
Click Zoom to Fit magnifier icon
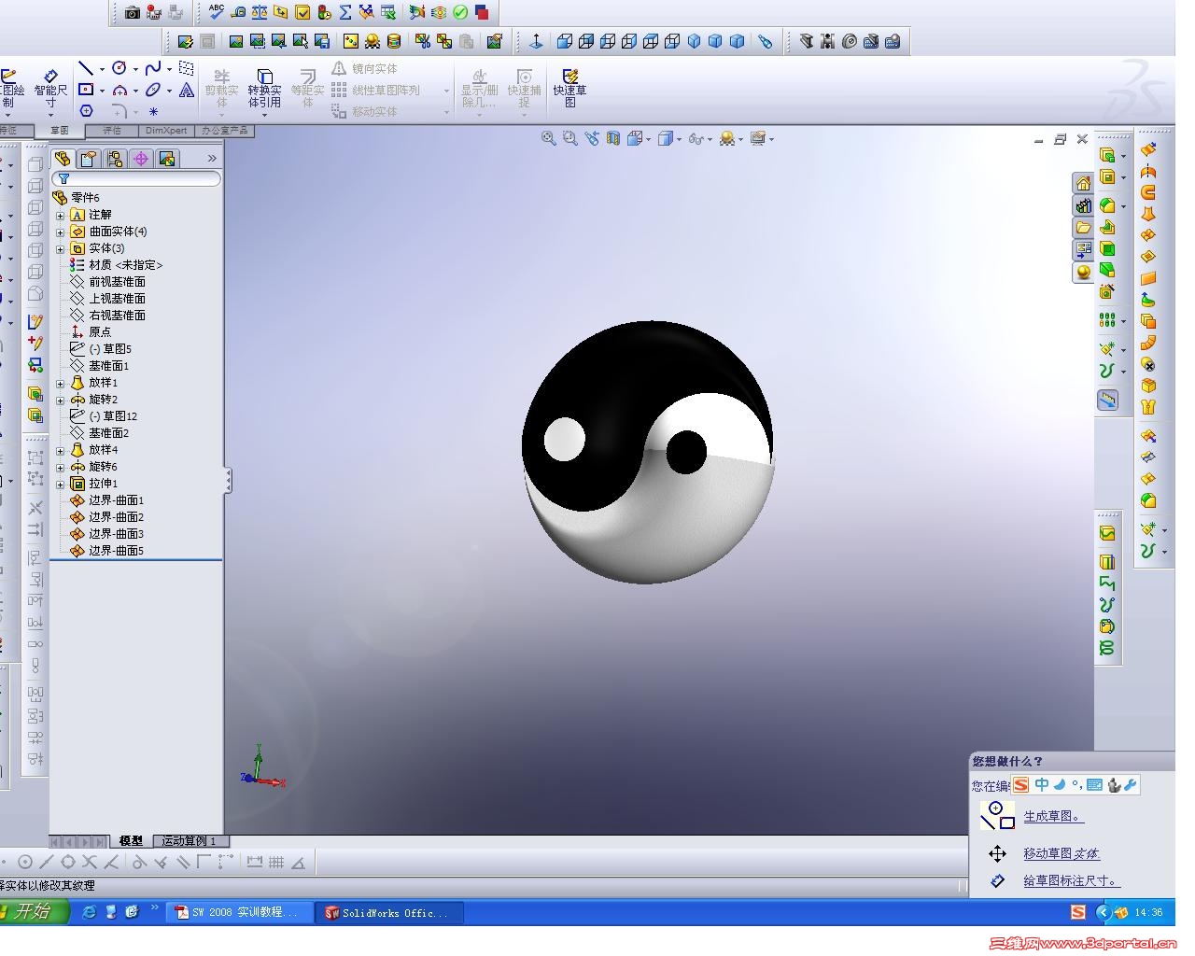548,138
